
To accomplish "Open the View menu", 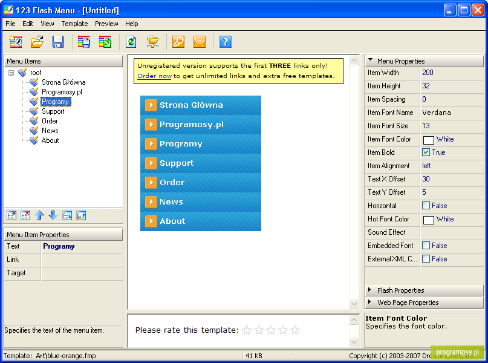I will [x=47, y=24].
